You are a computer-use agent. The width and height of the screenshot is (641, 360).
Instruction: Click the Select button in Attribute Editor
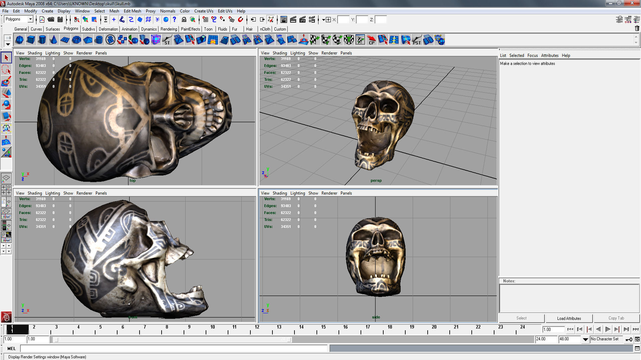(521, 318)
